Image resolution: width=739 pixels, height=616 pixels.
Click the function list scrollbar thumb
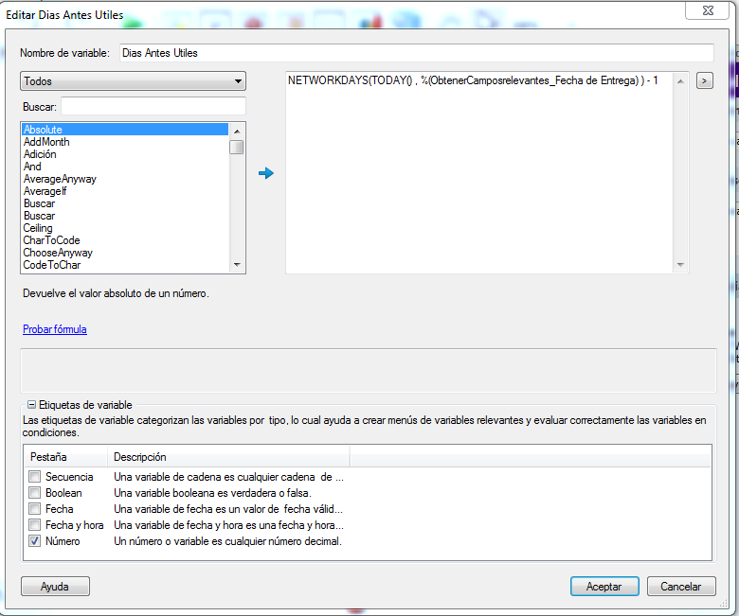tap(237, 148)
